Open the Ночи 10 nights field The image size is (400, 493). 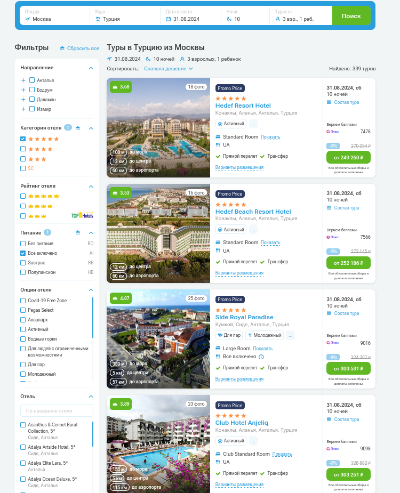(x=245, y=15)
